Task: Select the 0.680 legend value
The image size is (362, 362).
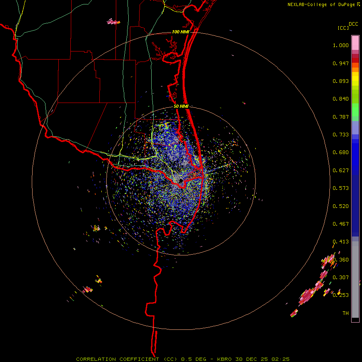Action: pyautogui.click(x=341, y=152)
